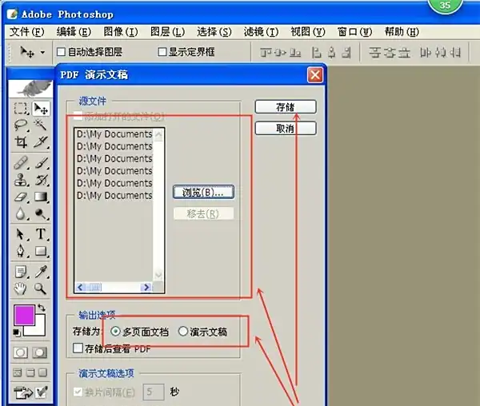This screenshot has width=480, height=406.
Task: Open 图像(I) menu
Action: 121,32
